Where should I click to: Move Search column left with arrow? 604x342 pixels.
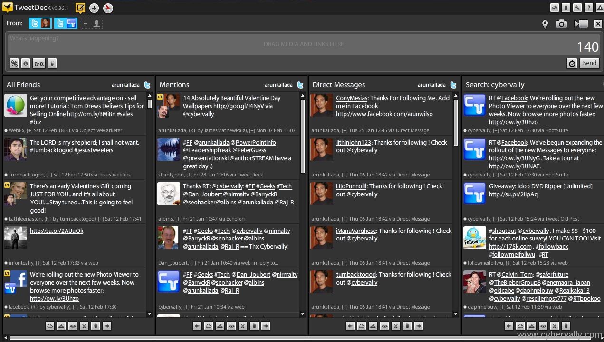[x=509, y=326]
